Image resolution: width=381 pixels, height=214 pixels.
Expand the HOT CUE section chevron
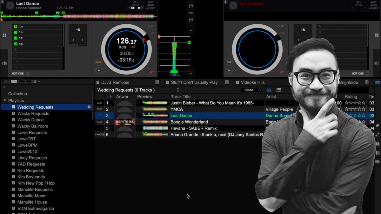(x=28, y=73)
